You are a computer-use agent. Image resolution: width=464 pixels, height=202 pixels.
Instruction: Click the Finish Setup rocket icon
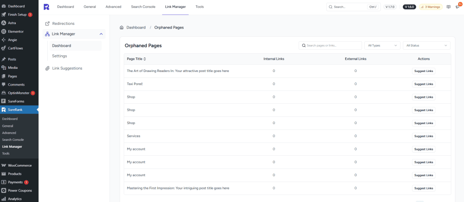click(4, 14)
